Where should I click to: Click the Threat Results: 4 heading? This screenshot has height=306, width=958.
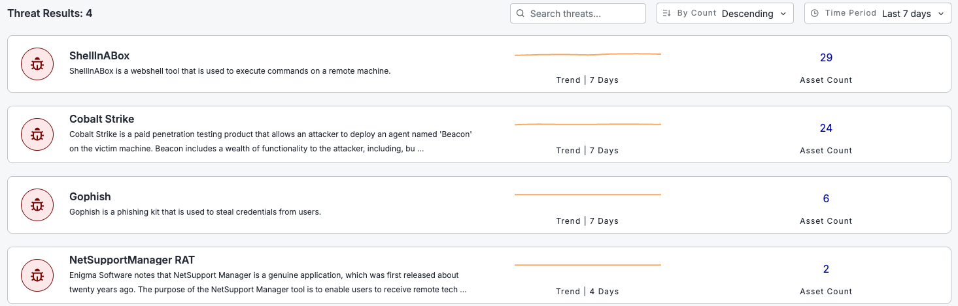pyautogui.click(x=50, y=13)
